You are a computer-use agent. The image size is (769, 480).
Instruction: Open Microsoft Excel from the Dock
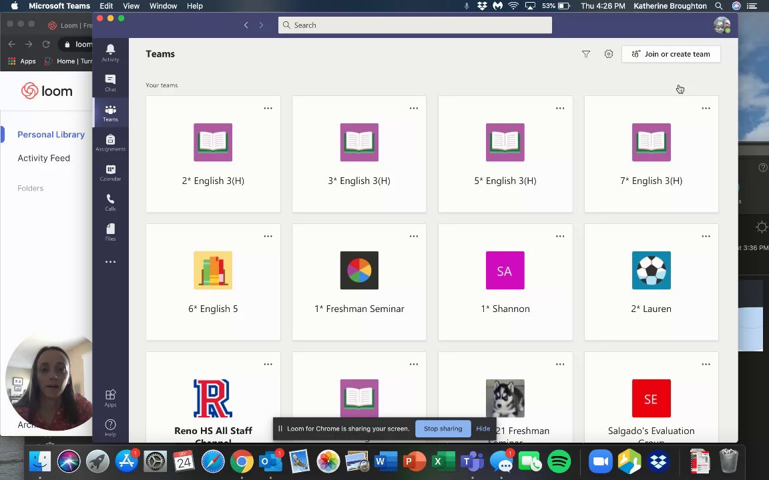[443, 461]
